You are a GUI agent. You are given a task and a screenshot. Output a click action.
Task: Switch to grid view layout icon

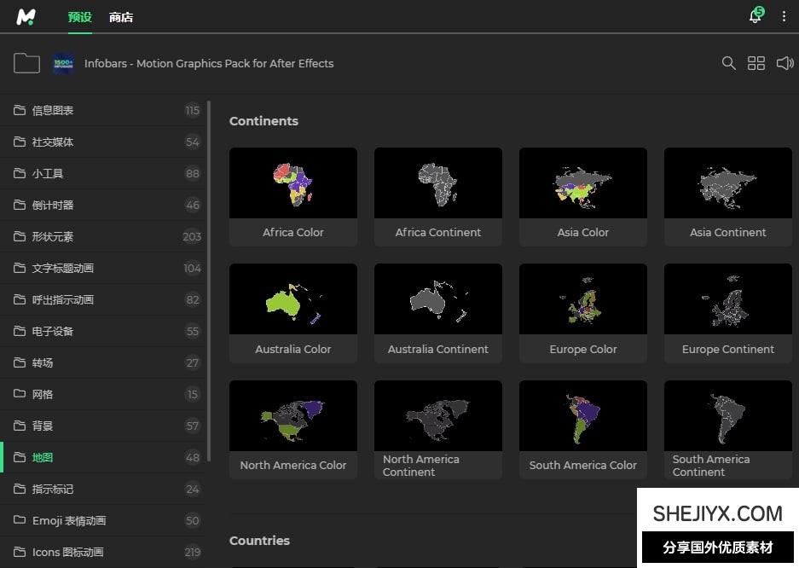(756, 63)
